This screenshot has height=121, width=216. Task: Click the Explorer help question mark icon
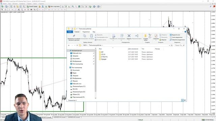coord(185,32)
